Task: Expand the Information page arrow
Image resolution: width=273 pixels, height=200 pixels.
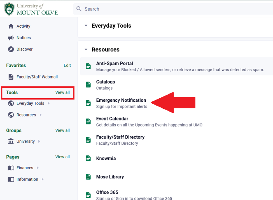Action: 43,179
